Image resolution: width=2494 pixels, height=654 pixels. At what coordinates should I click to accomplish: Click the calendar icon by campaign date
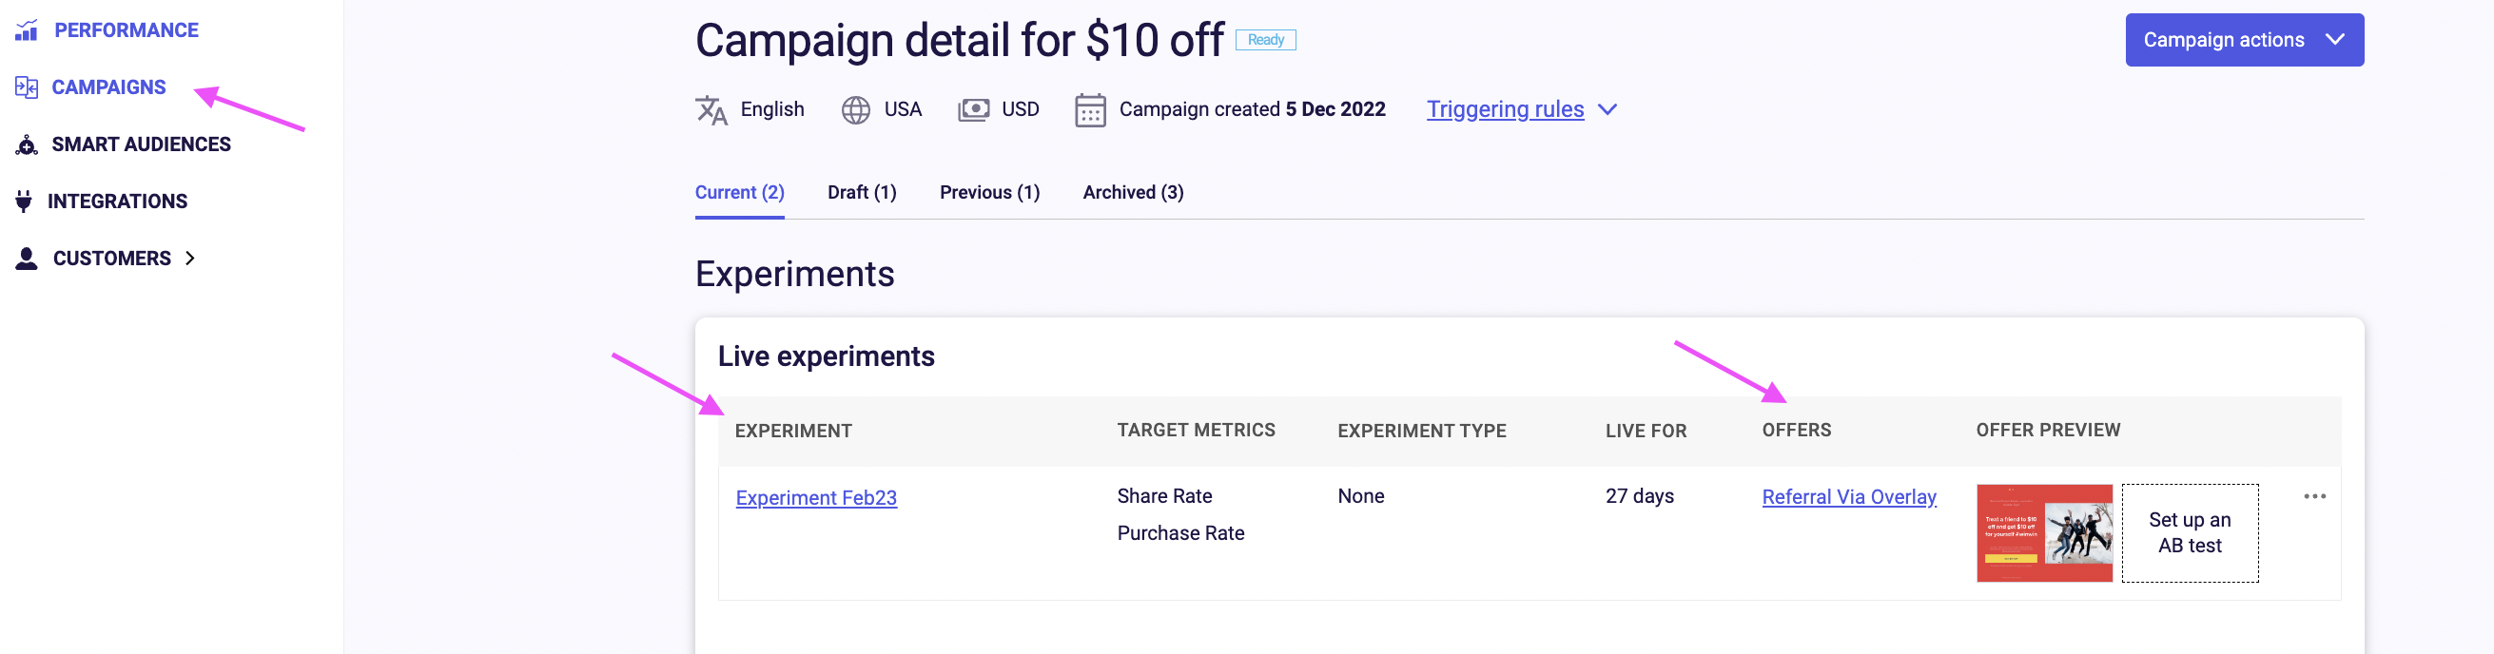coord(1090,110)
